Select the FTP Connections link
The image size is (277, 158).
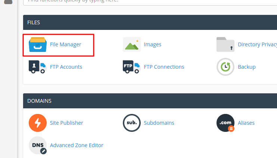point(164,67)
